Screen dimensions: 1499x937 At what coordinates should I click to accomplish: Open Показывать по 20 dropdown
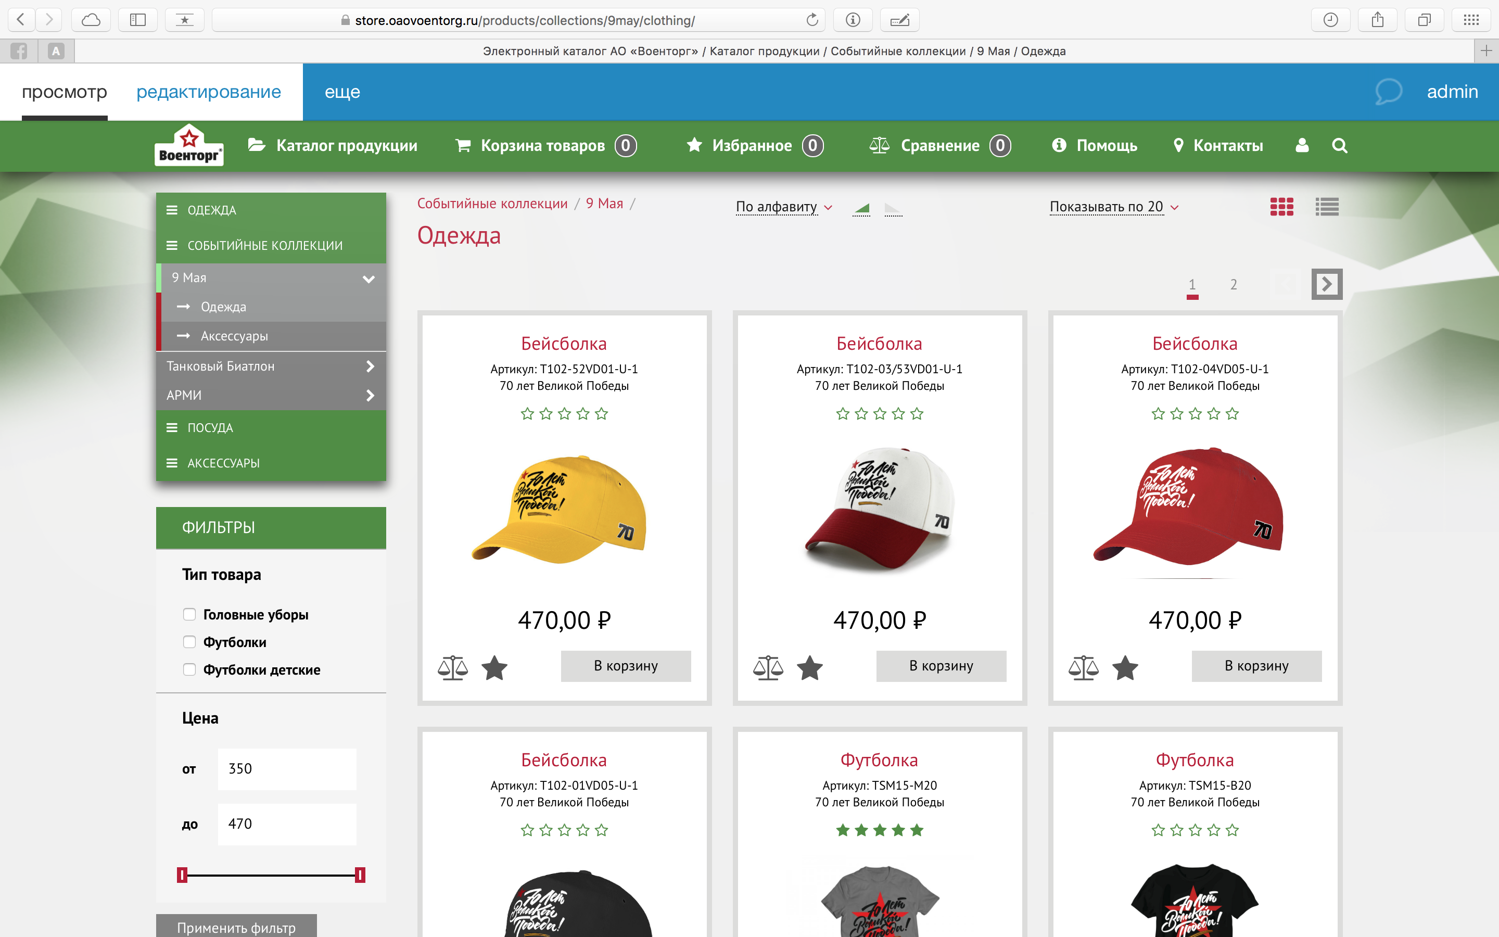coord(1114,207)
